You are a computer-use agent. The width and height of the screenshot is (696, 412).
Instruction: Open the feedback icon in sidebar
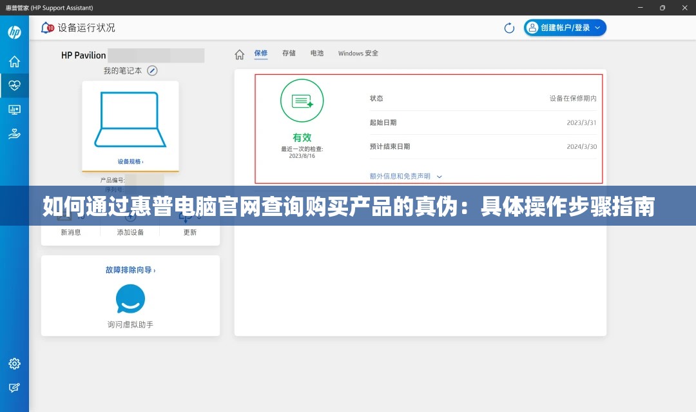tap(14, 387)
